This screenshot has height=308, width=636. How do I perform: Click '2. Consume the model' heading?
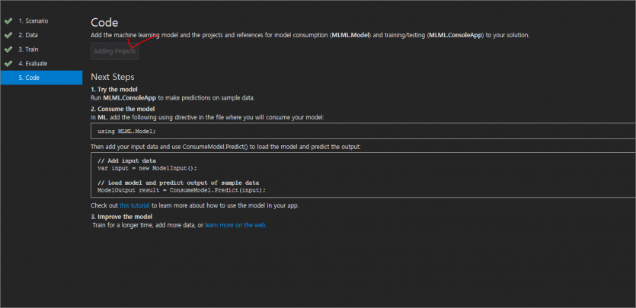click(123, 109)
